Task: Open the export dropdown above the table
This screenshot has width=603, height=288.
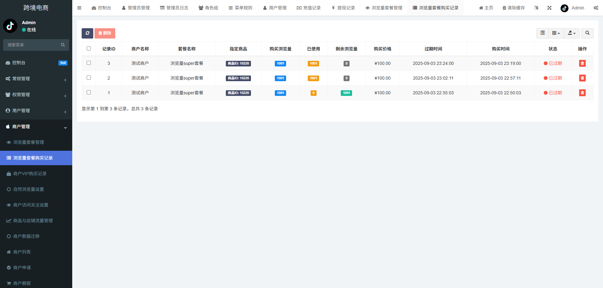Action: tap(572, 33)
